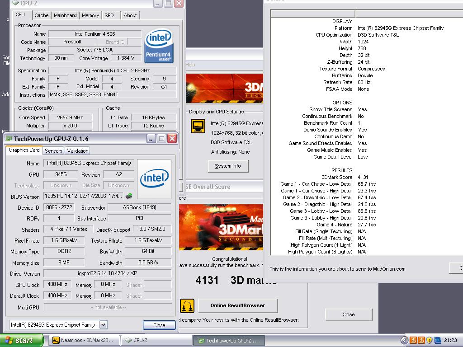This screenshot has width=463, height=347.
Task: Click the CPU Name Intel Pentium 4 506
Action: click(x=95, y=34)
